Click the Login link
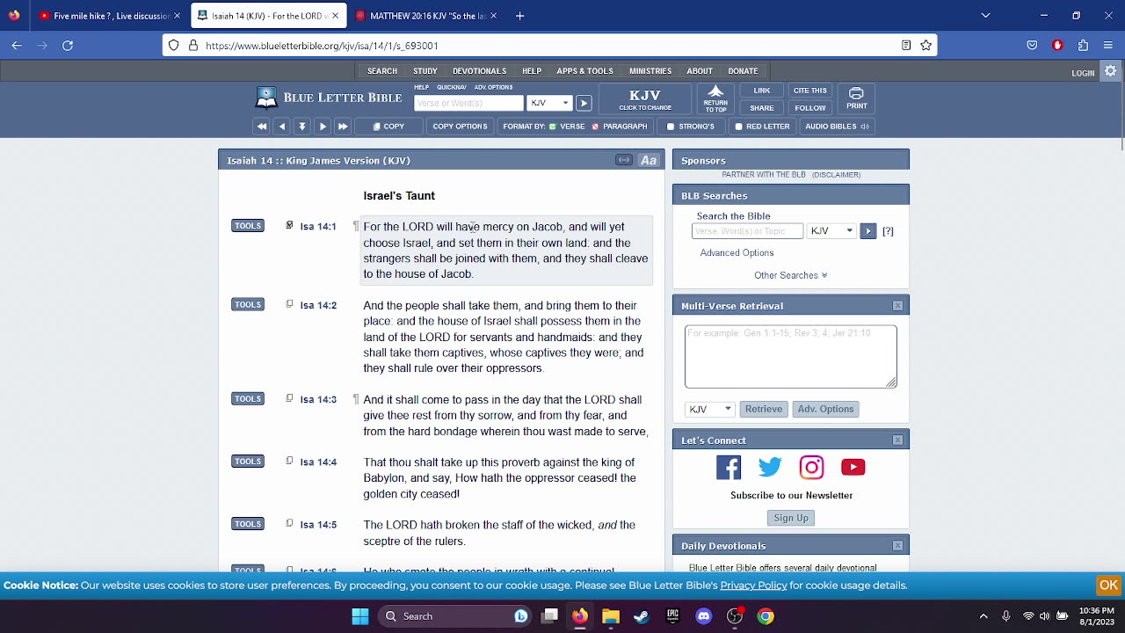Viewport: 1125px width, 633px height. click(1083, 73)
